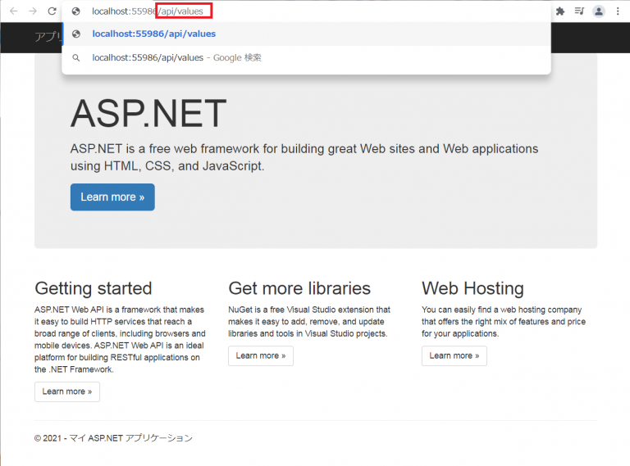Click the Web Hosting heading
The height and width of the screenshot is (466, 630).
(472, 288)
